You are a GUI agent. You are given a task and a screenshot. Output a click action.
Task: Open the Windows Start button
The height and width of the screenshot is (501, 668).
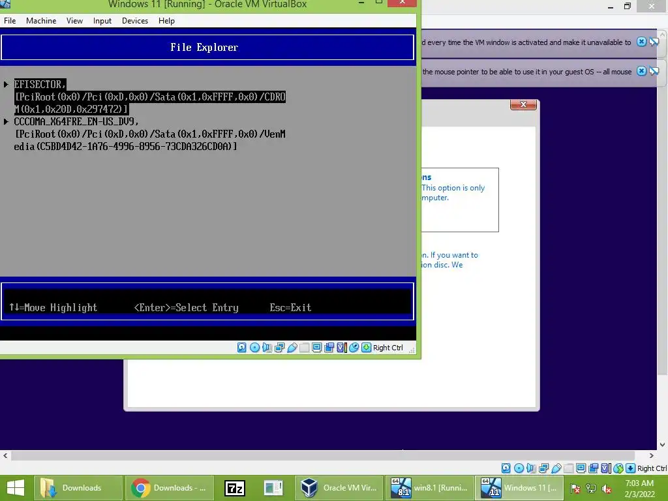pos(16,488)
